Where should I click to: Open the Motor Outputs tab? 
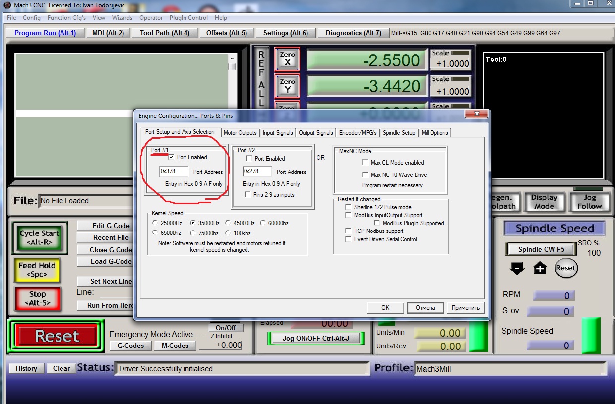(x=240, y=133)
